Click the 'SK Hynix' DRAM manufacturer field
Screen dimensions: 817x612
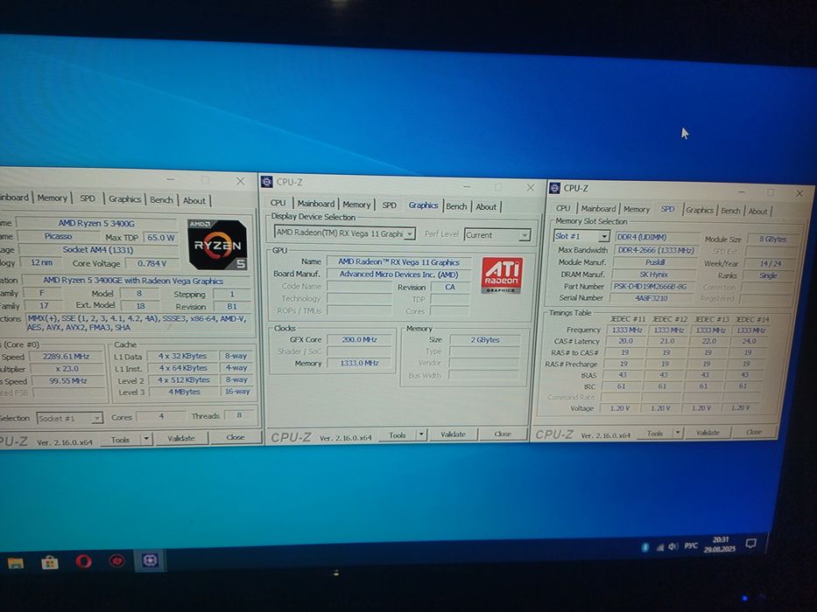pyautogui.click(x=654, y=275)
